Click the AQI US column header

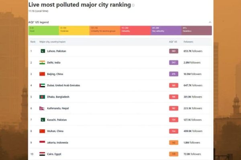tap(173, 42)
